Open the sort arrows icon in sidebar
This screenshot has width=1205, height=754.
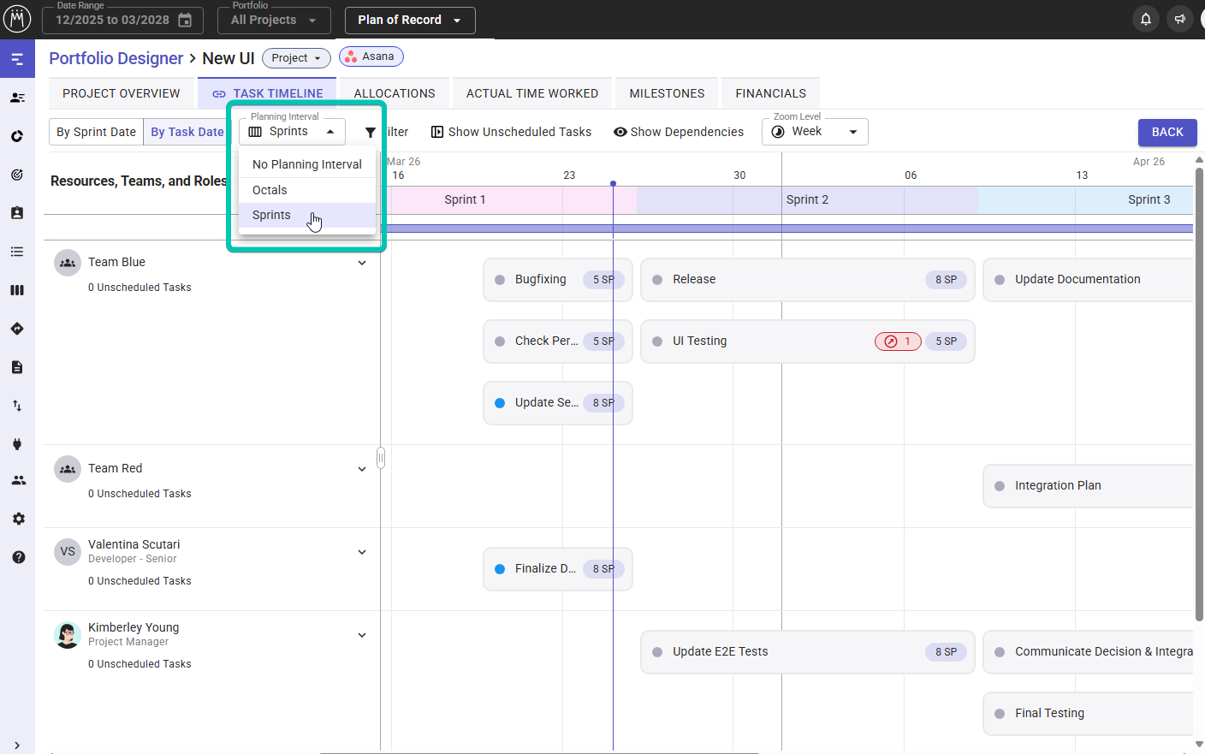point(17,405)
